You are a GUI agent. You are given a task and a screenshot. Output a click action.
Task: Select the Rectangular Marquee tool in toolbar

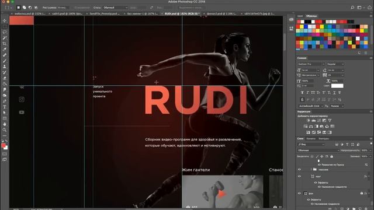point(5,26)
